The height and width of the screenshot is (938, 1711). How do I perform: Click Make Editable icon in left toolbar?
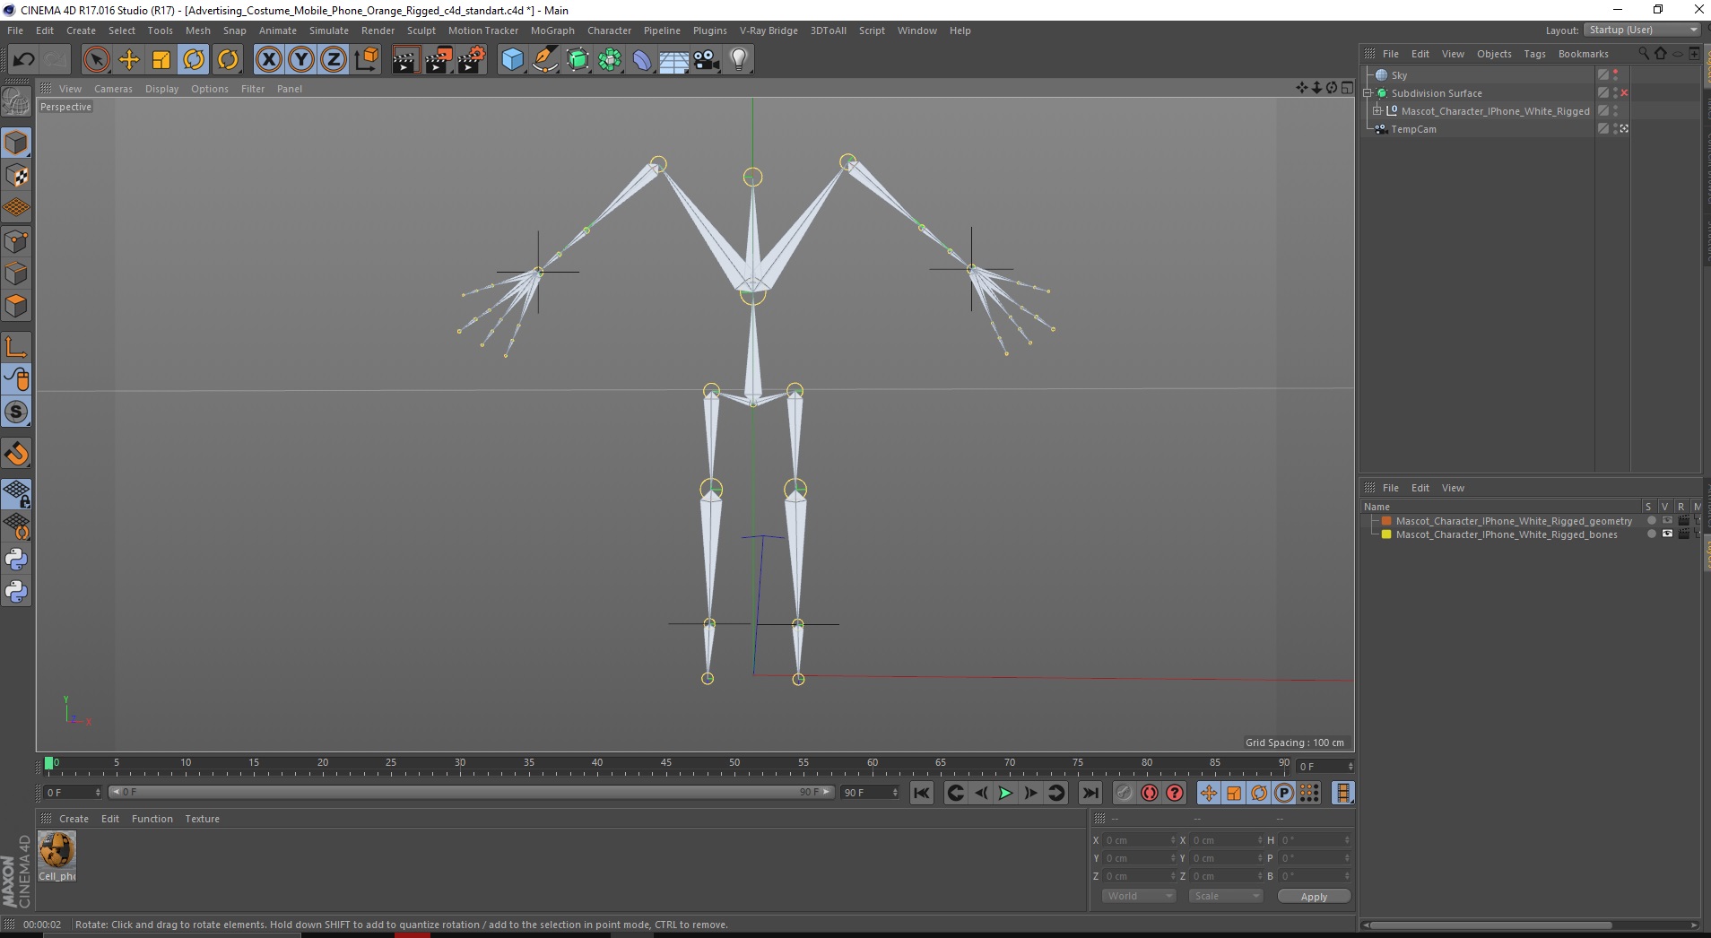16,101
